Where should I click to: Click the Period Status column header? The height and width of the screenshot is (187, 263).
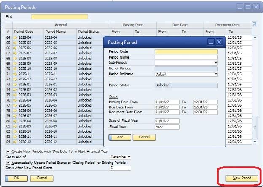(88, 32)
